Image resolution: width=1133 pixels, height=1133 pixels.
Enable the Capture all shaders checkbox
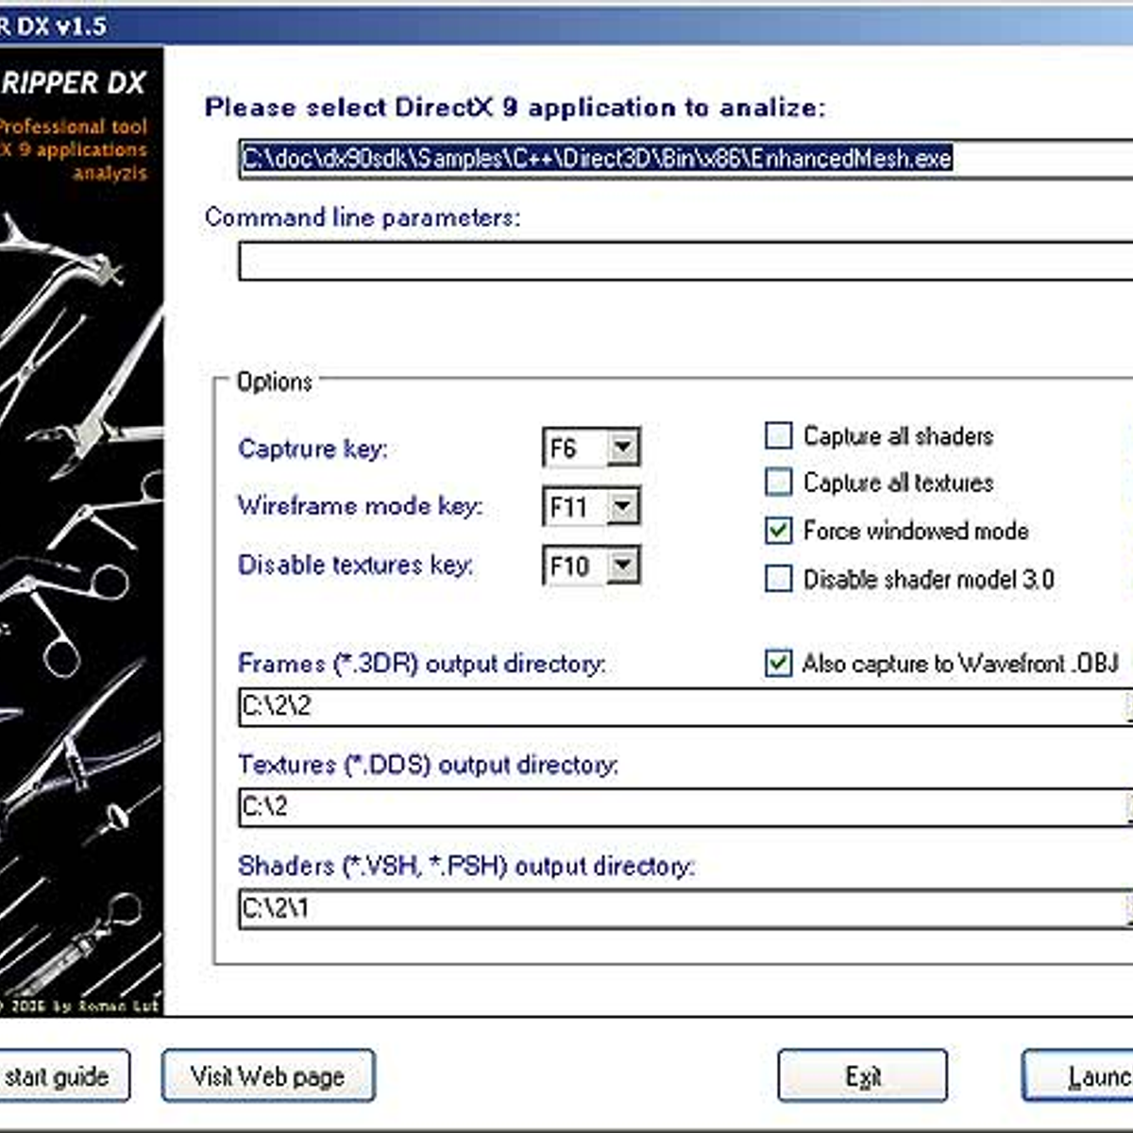(x=778, y=435)
